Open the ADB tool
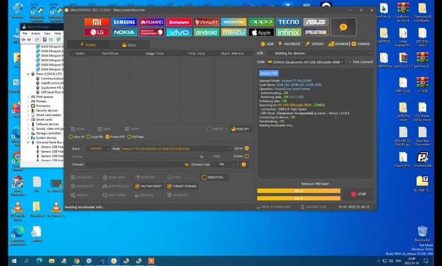442x266 pixels. [266, 44]
